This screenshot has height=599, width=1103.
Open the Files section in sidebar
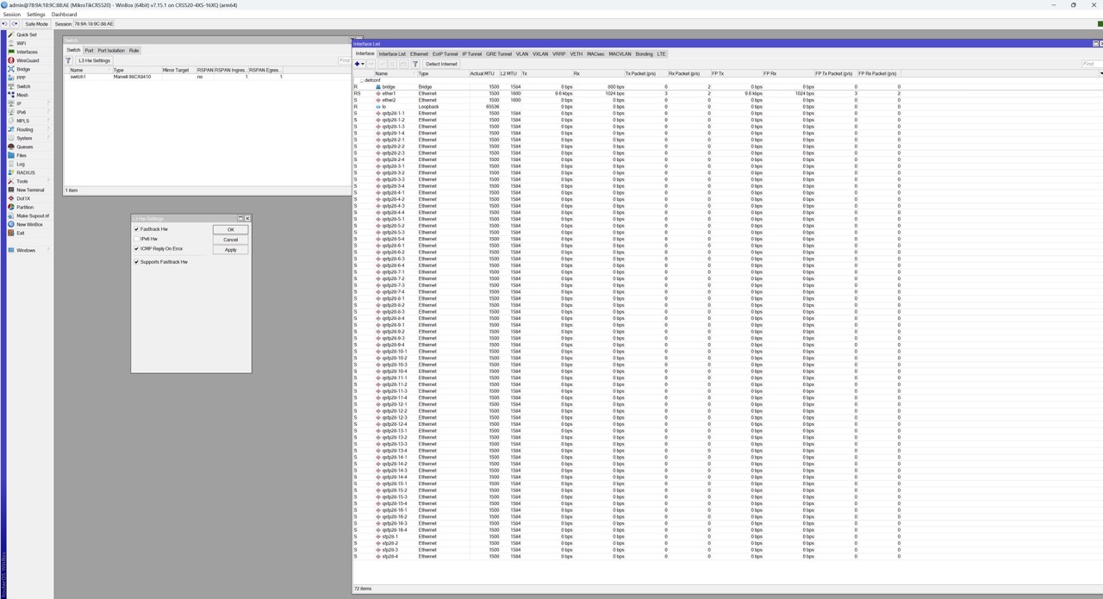[22, 155]
